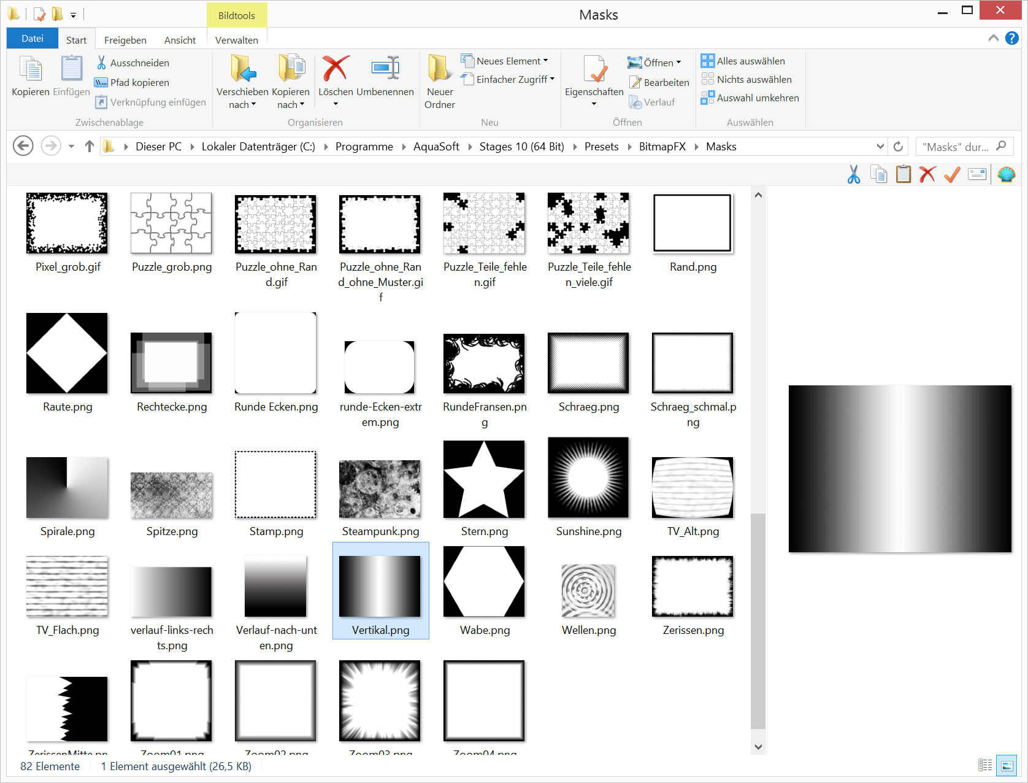The image size is (1028, 783).
Task: Switch to large thumbnails view
Action: (1007, 765)
